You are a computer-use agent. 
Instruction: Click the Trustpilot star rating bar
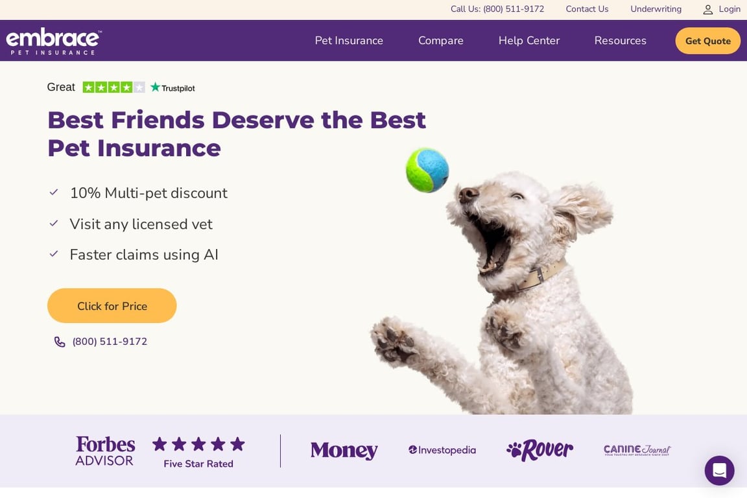[113, 86]
